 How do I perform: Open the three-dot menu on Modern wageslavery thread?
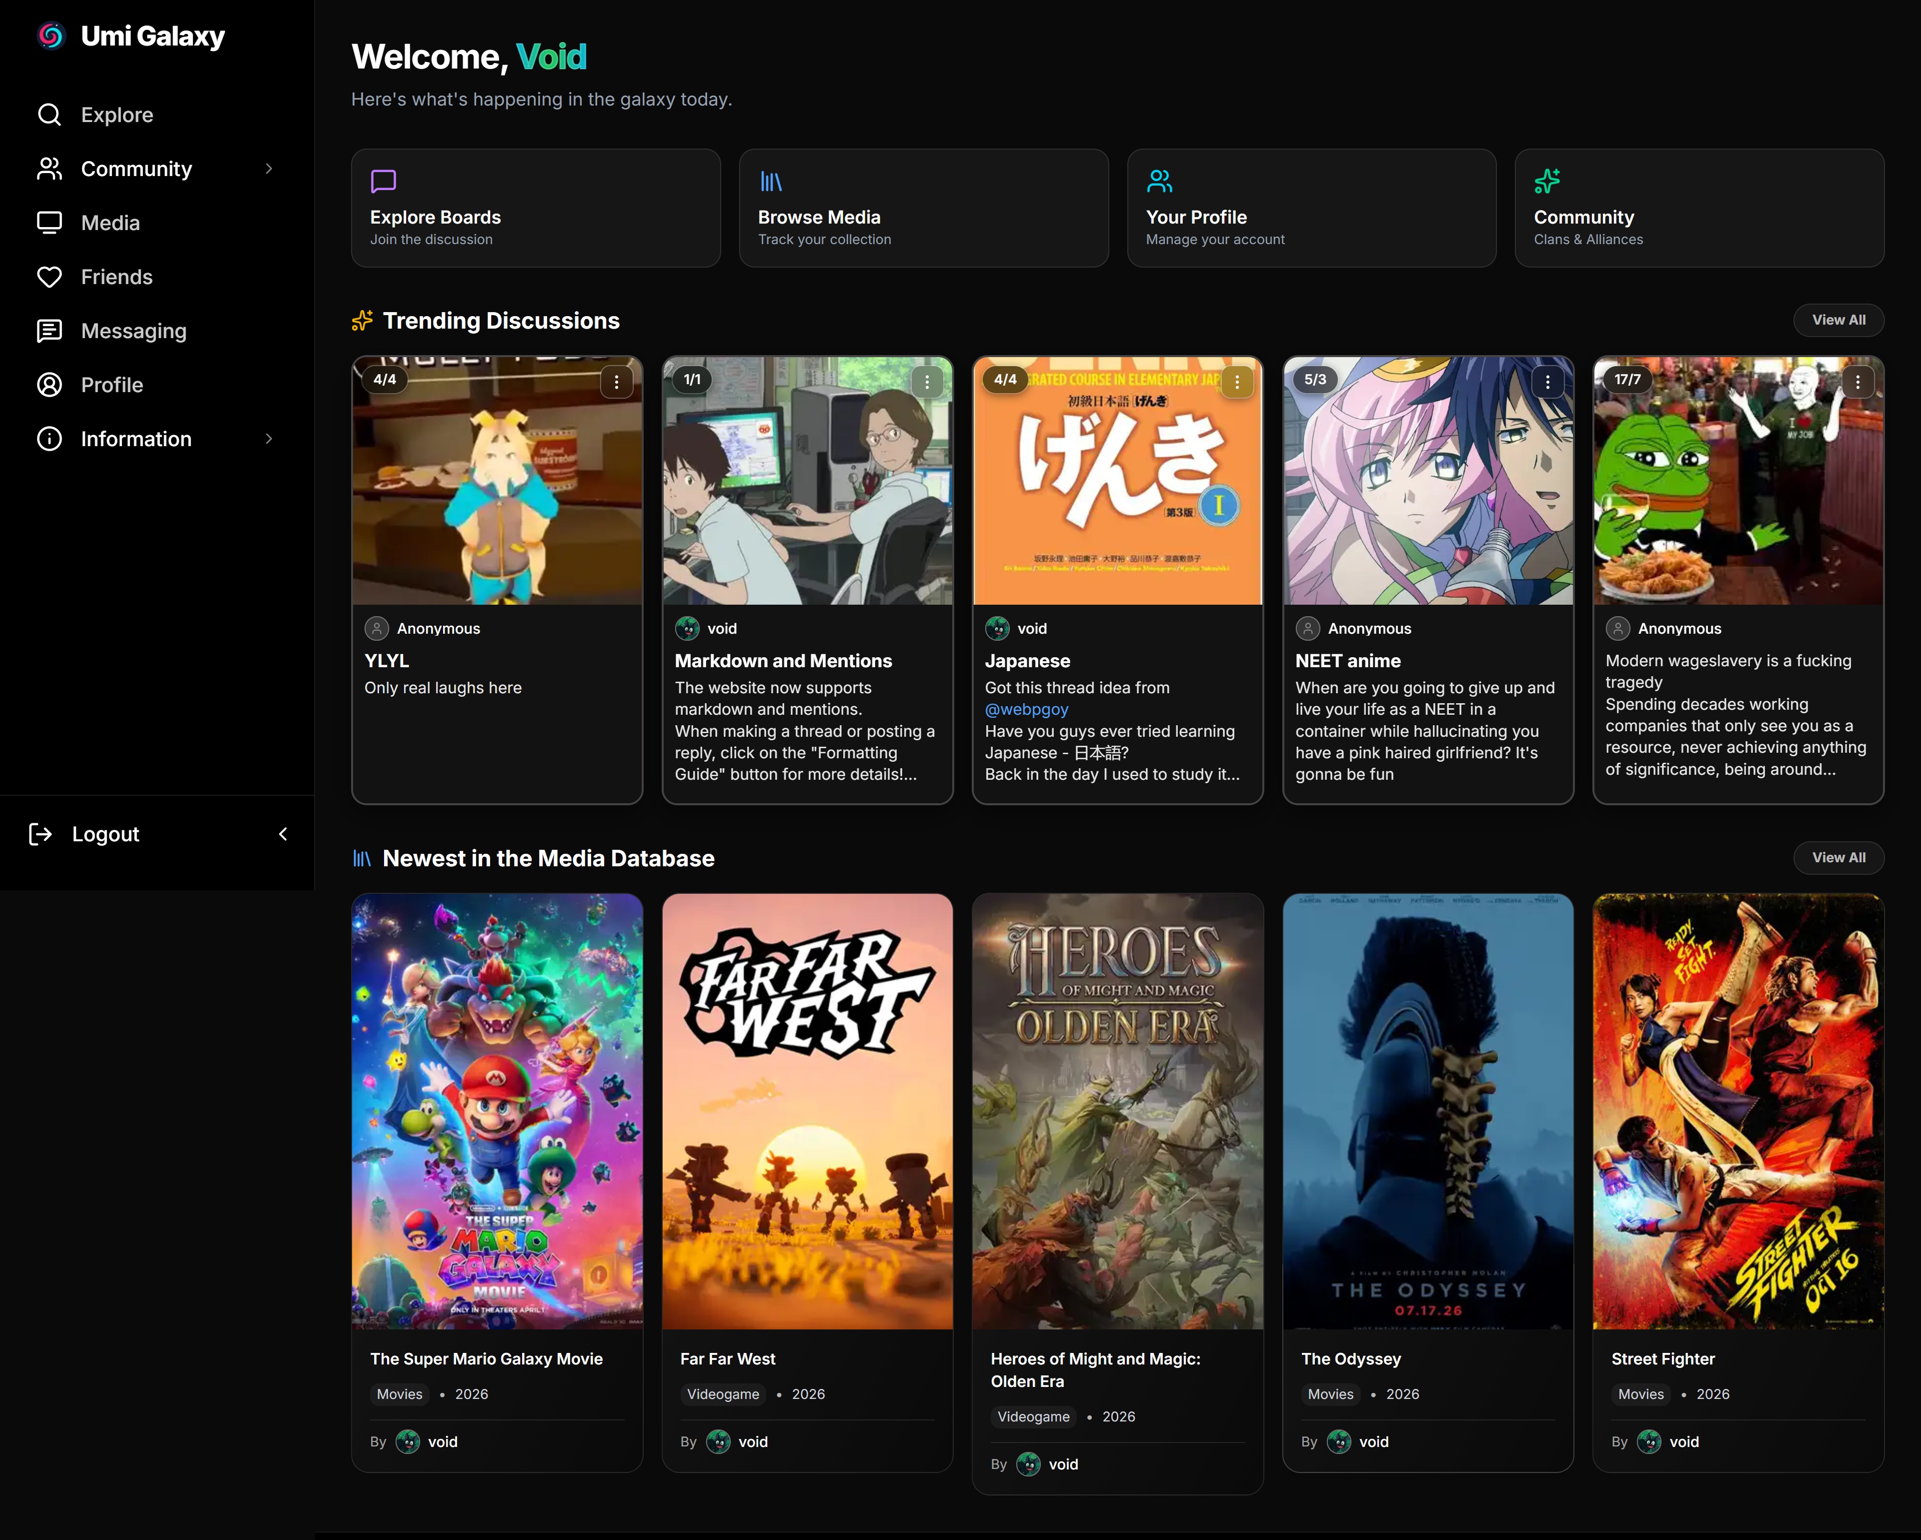1858,382
